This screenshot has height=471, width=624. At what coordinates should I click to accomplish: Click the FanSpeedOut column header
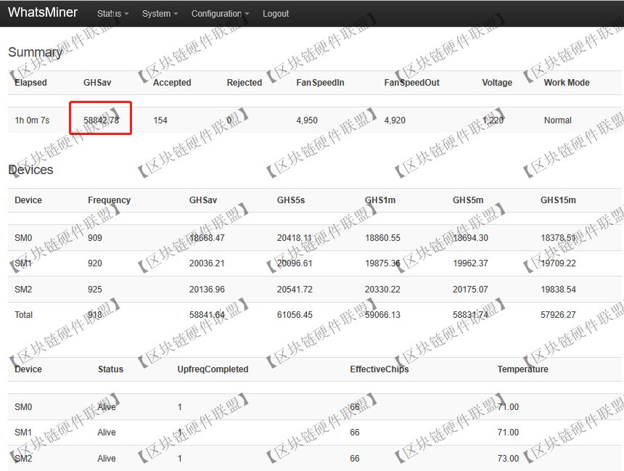pos(411,83)
